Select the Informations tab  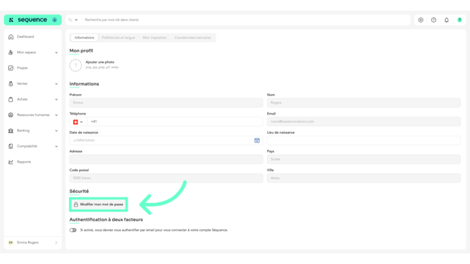(84, 38)
